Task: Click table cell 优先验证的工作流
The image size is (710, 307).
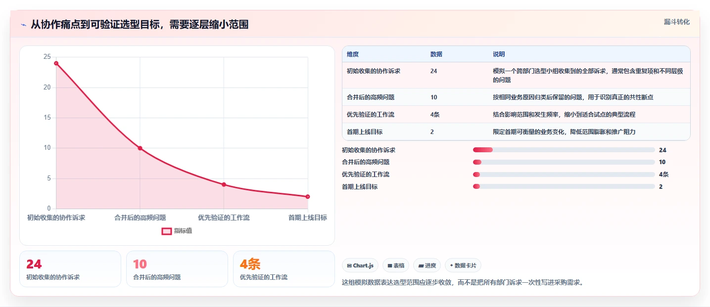Action: point(371,115)
